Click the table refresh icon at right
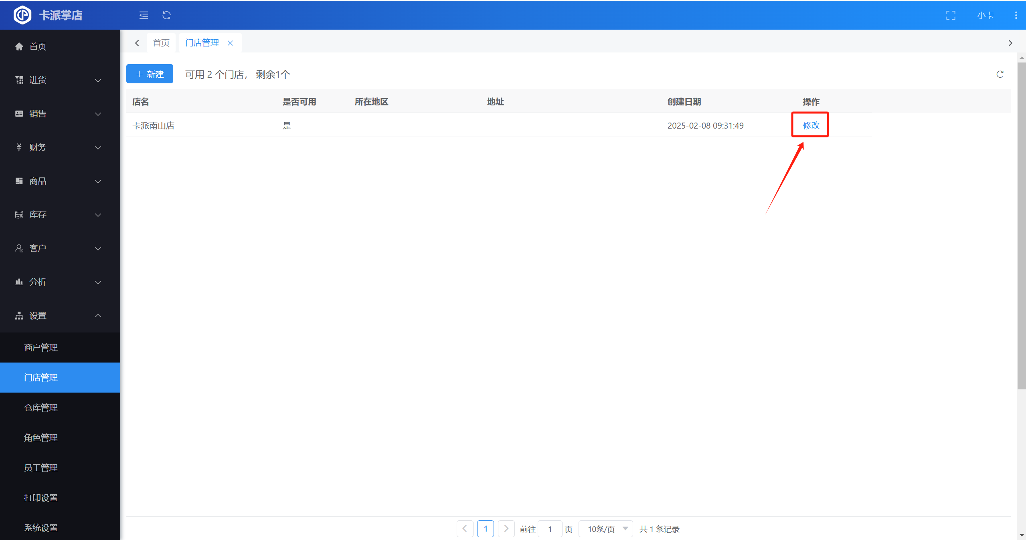Screen dimensions: 1026x540 1000,74
